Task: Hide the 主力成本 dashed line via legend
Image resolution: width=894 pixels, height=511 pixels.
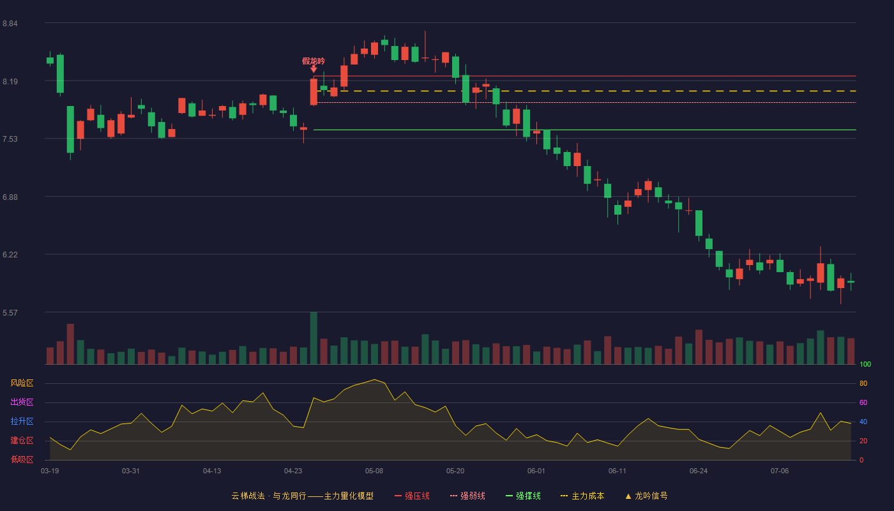Action: [582, 496]
